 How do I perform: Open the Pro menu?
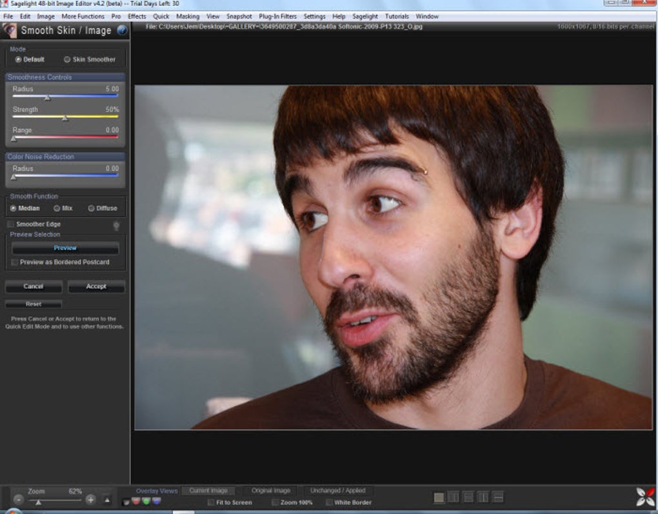[116, 16]
